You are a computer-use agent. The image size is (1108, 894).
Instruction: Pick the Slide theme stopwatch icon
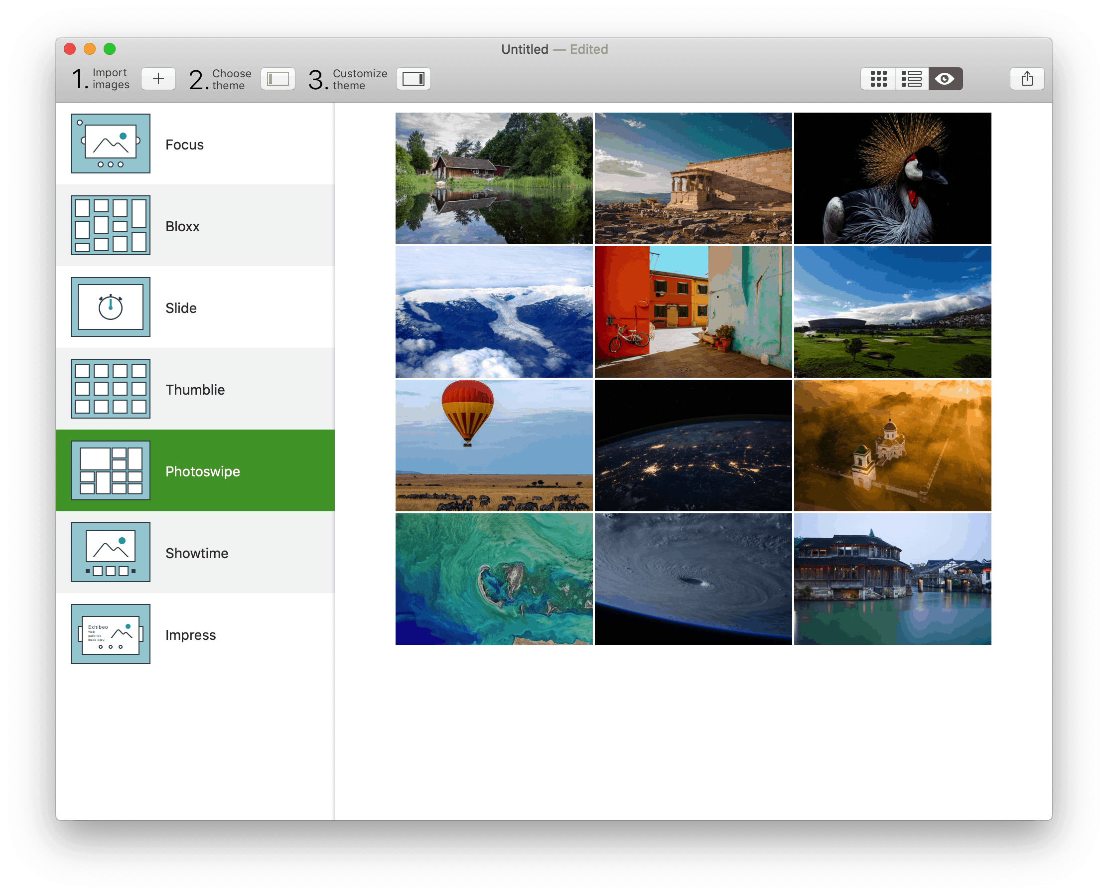click(x=110, y=307)
